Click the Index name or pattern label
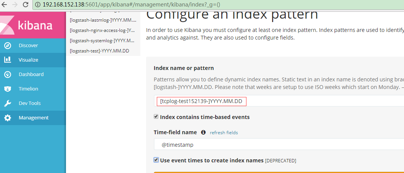404x173 pixels. pyautogui.click(x=184, y=68)
